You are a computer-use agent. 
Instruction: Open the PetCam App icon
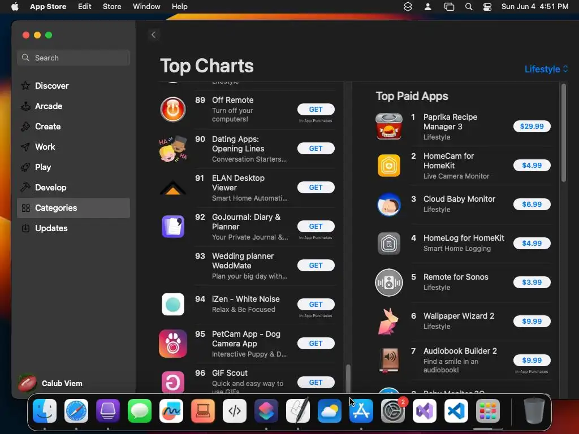[173, 344]
